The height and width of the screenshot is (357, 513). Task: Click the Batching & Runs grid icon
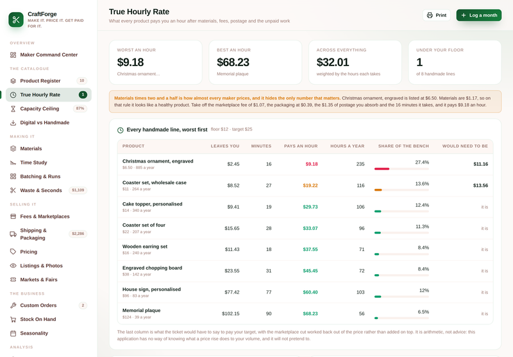tap(13, 177)
